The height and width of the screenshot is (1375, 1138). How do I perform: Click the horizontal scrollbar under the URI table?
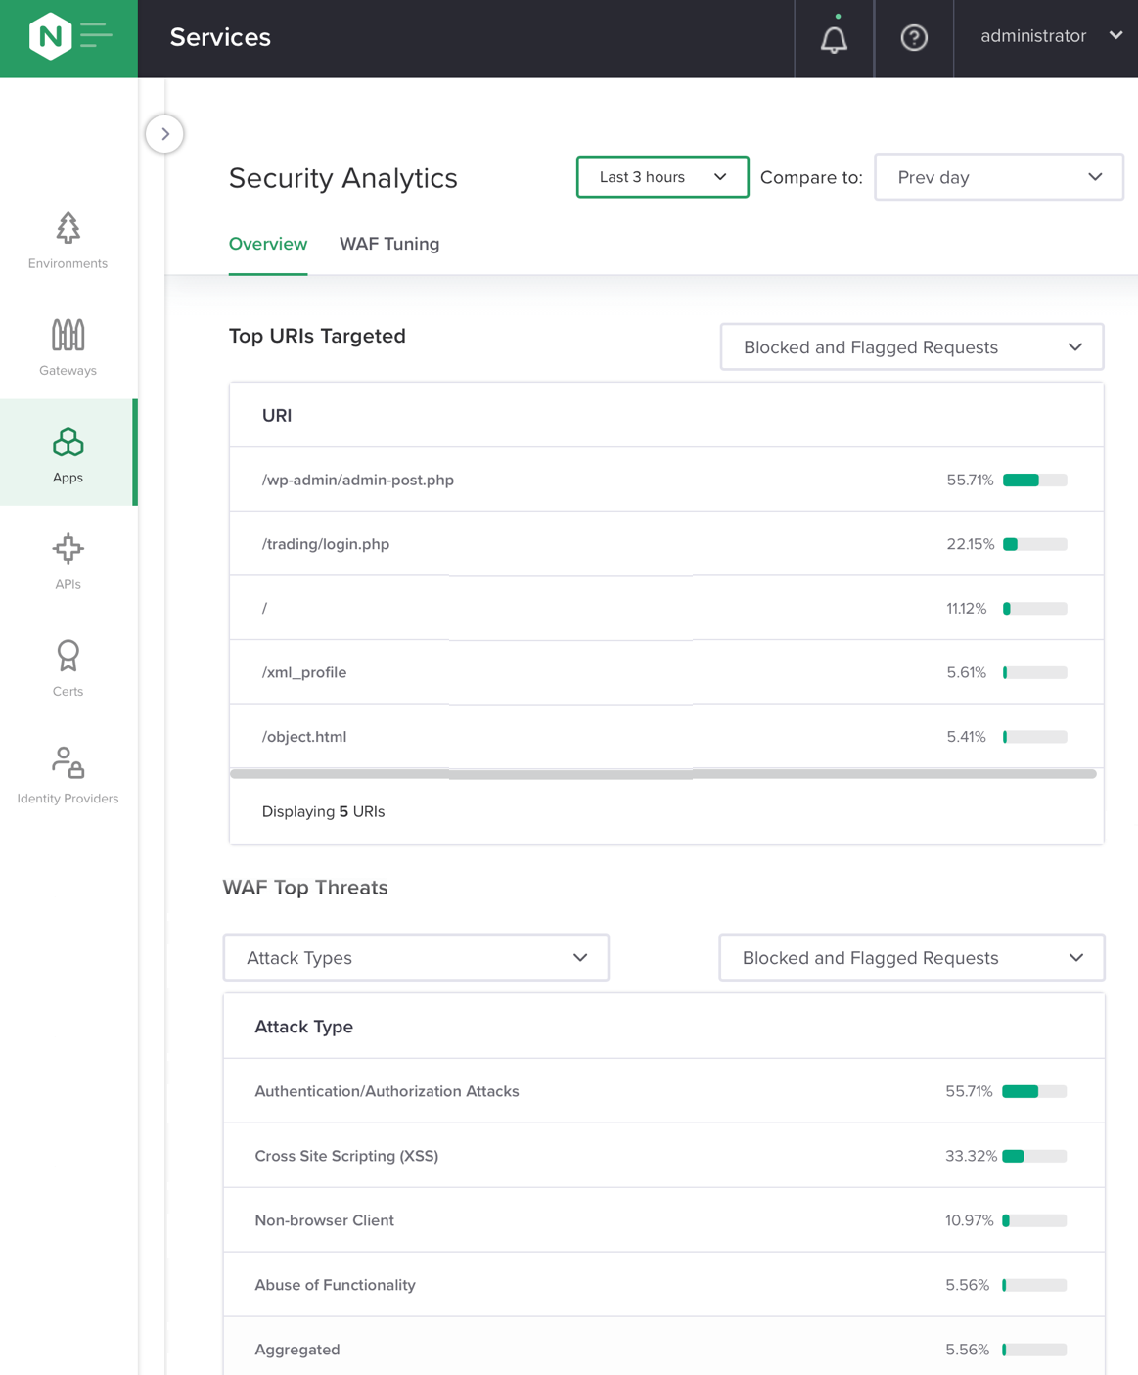click(663, 773)
